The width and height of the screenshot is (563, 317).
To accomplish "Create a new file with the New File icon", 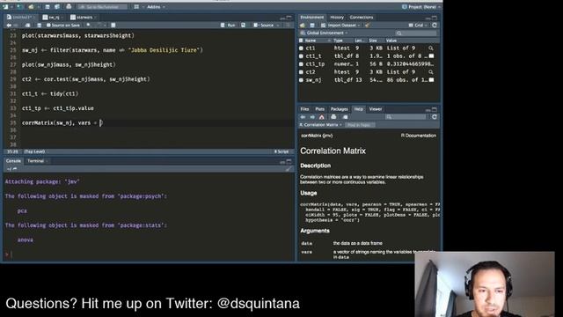I will 5,7.
